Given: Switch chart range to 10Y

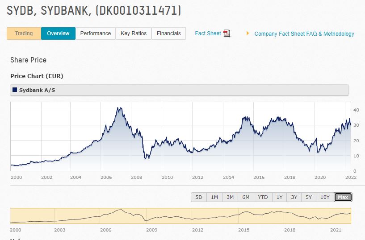Looking at the screenshot, I should coord(325,197).
